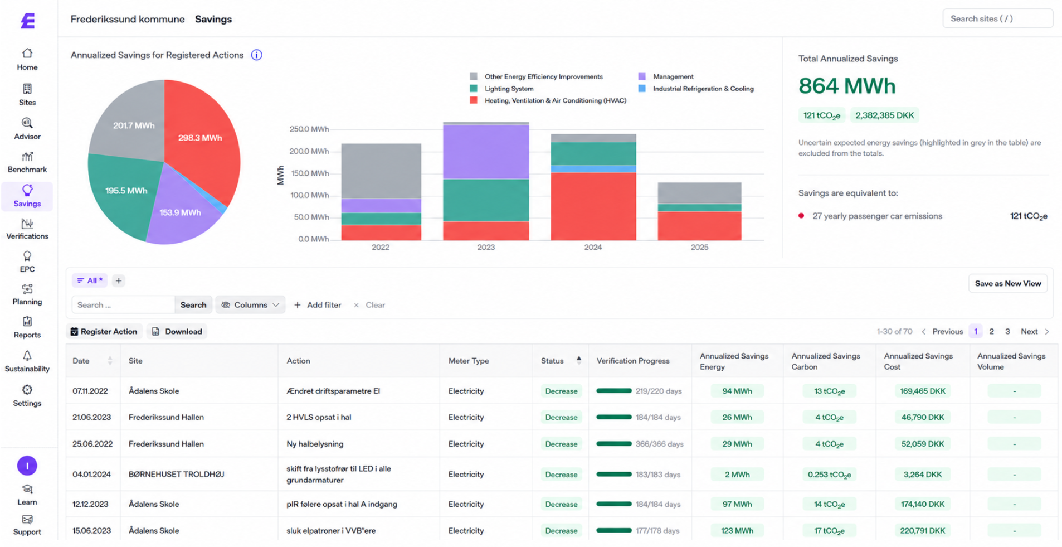Open the Sustainability page
The height and width of the screenshot is (547, 1062).
tap(27, 362)
